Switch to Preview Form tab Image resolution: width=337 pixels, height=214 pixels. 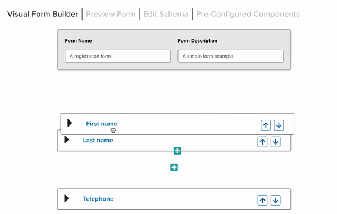coord(111,14)
